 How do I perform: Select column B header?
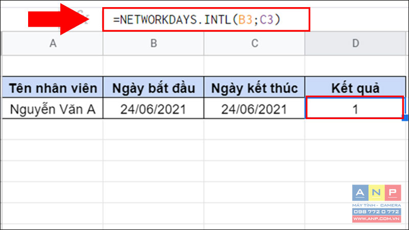tap(153, 43)
